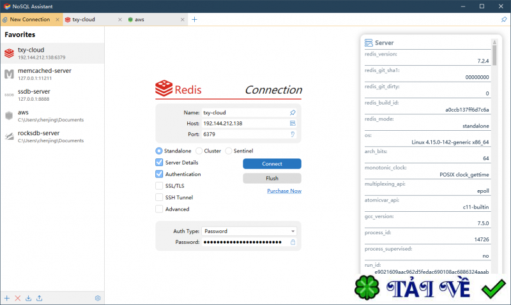Click the multiplexing_api value epoll
Screen dimensions: 511x305
coord(483,191)
